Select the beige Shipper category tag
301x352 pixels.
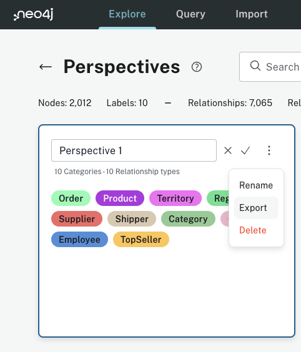tap(132, 219)
